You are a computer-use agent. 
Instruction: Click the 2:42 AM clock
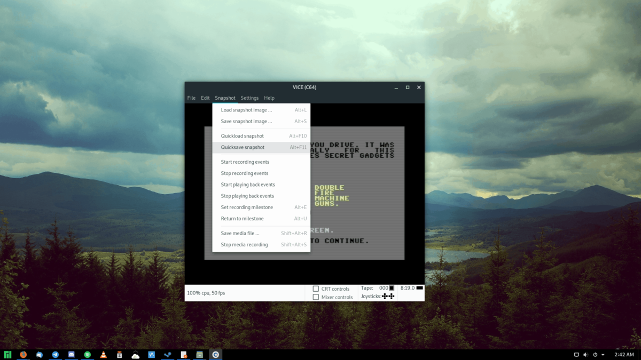pyautogui.click(x=624, y=355)
